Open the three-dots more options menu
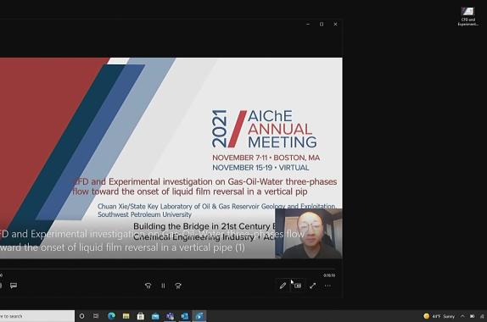The width and height of the screenshot is (487, 322). [x=327, y=286]
